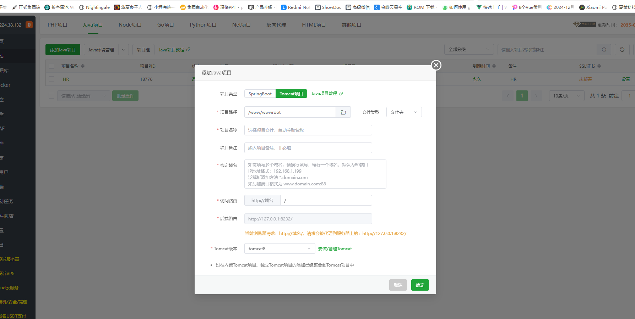This screenshot has width=635, height=319.
Task: Sort by expiration time column arrows
Action: tap(494, 66)
